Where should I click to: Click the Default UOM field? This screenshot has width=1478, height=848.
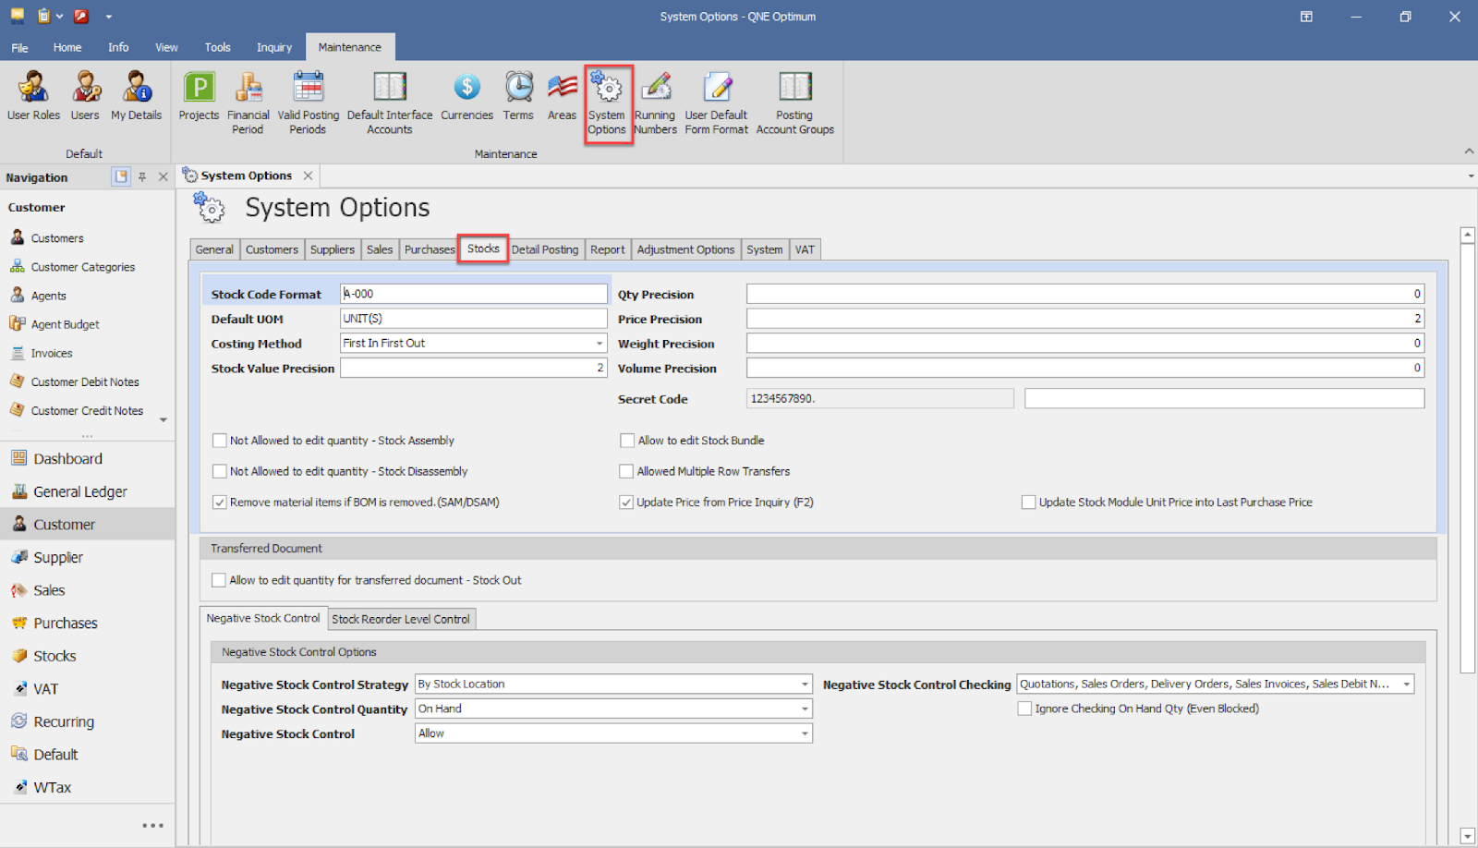pyautogui.click(x=473, y=319)
